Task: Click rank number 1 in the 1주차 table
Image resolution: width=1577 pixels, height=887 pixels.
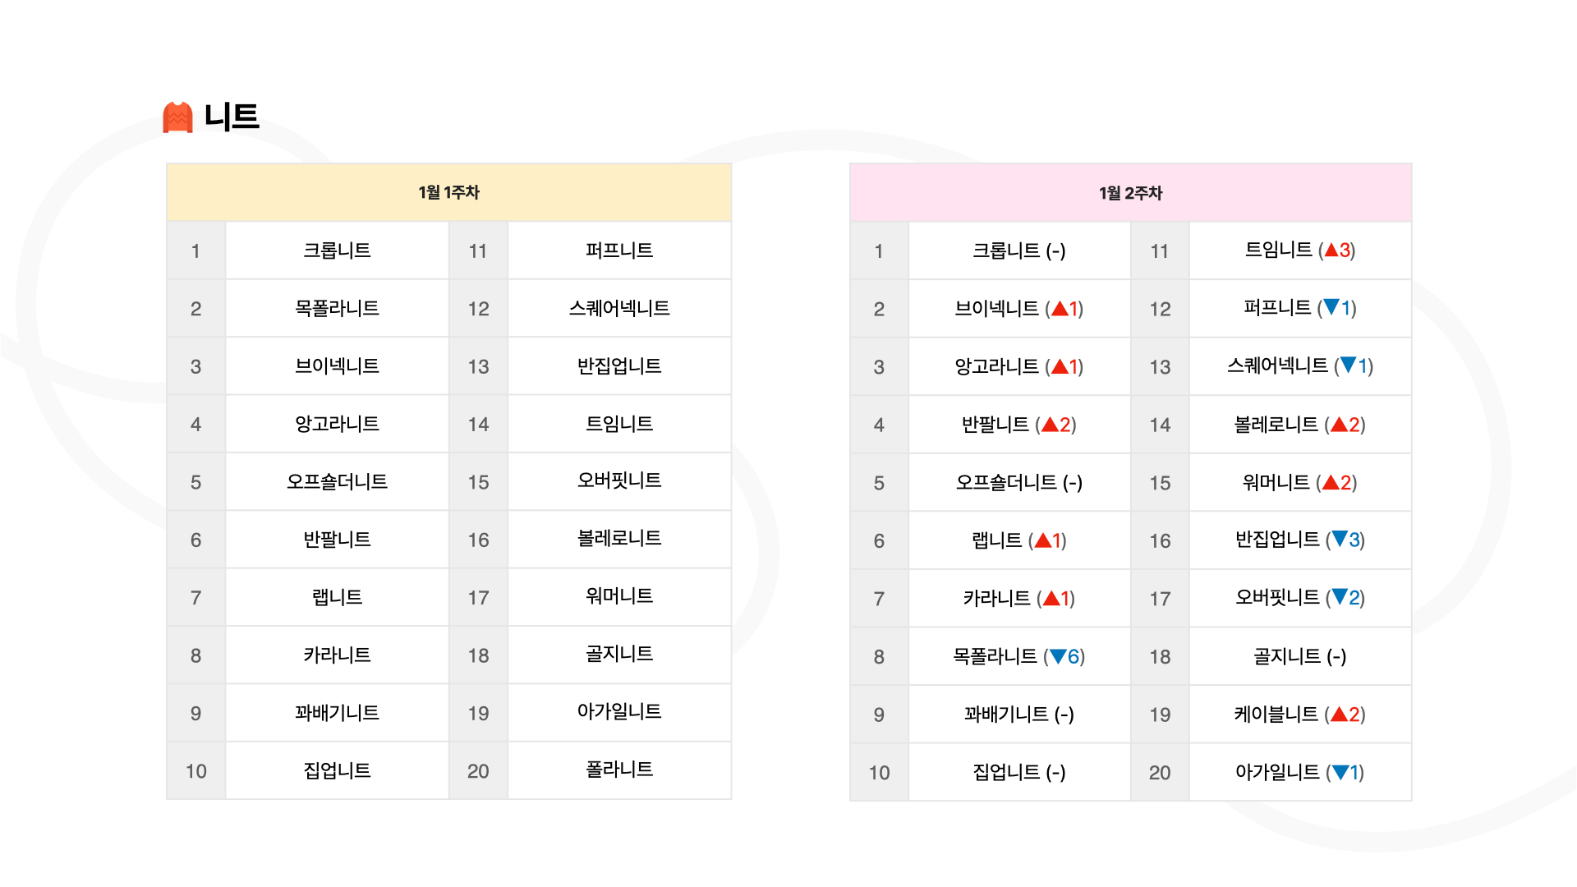Action: pos(195,250)
